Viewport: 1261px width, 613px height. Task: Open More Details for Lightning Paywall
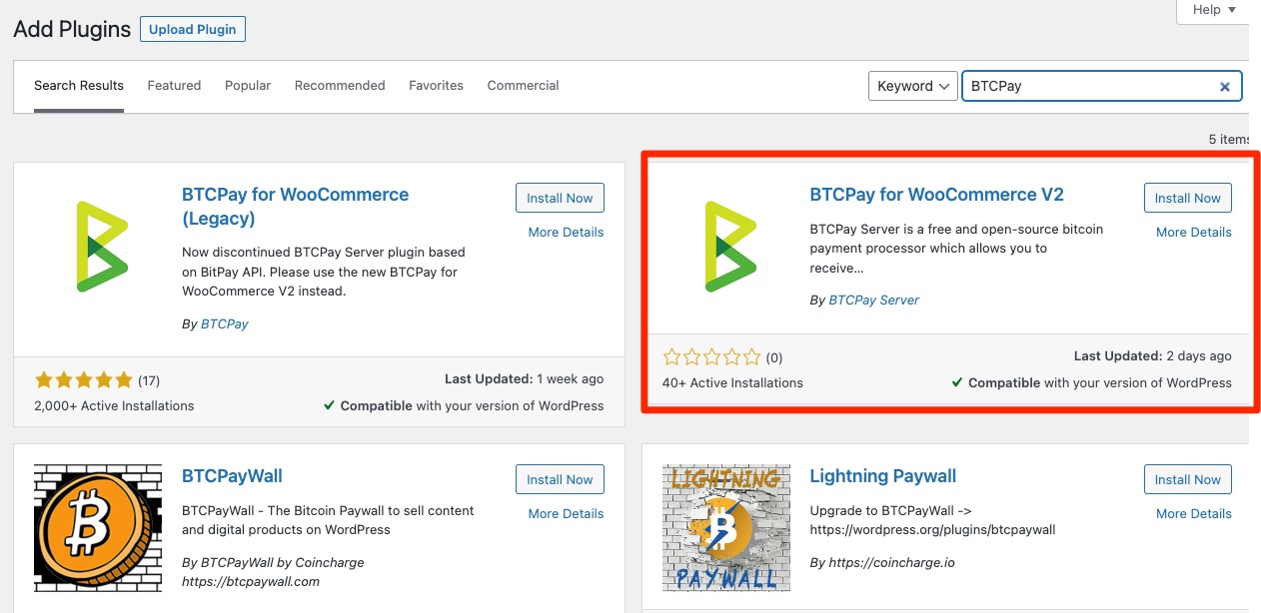point(1194,514)
